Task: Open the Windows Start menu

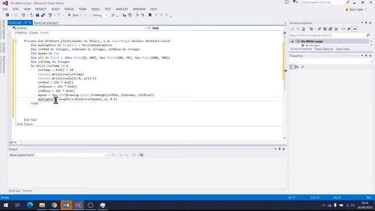Action: coord(5,205)
